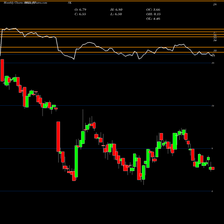Click the '19' price axis label
224x224 pixels.
[213, 63]
